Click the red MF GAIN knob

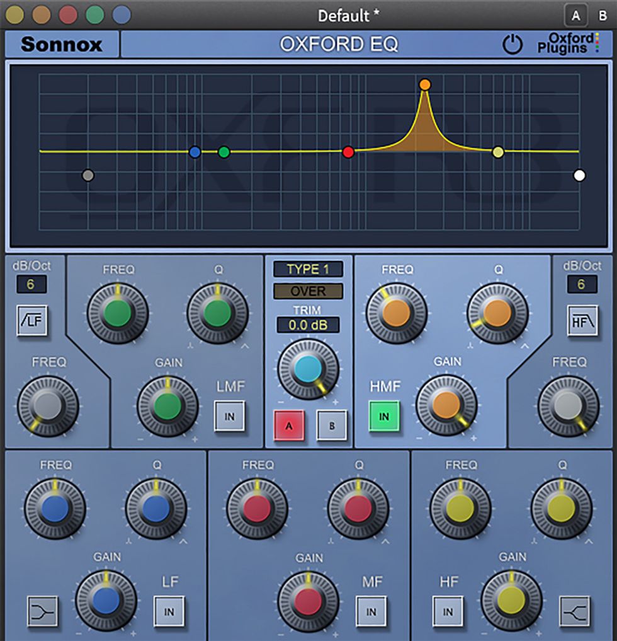click(308, 602)
